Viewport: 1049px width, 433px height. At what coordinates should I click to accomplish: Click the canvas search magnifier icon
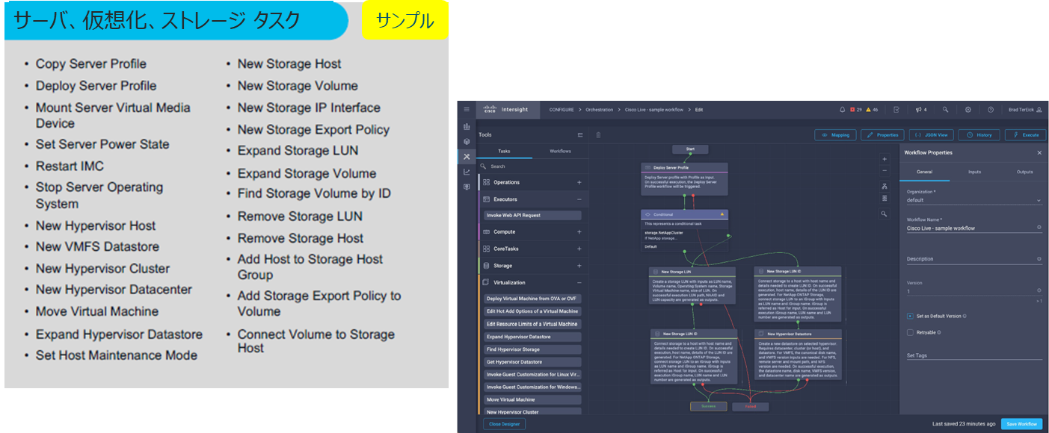point(885,214)
